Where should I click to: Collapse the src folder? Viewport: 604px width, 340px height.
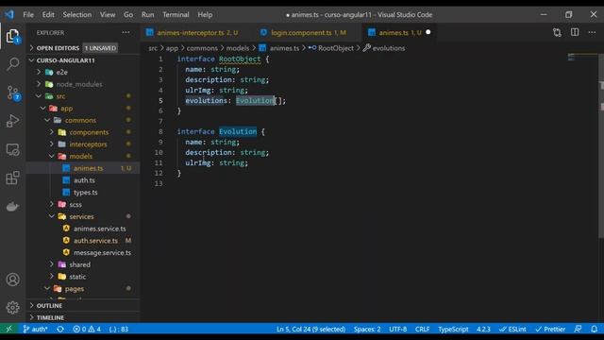click(x=83, y=96)
